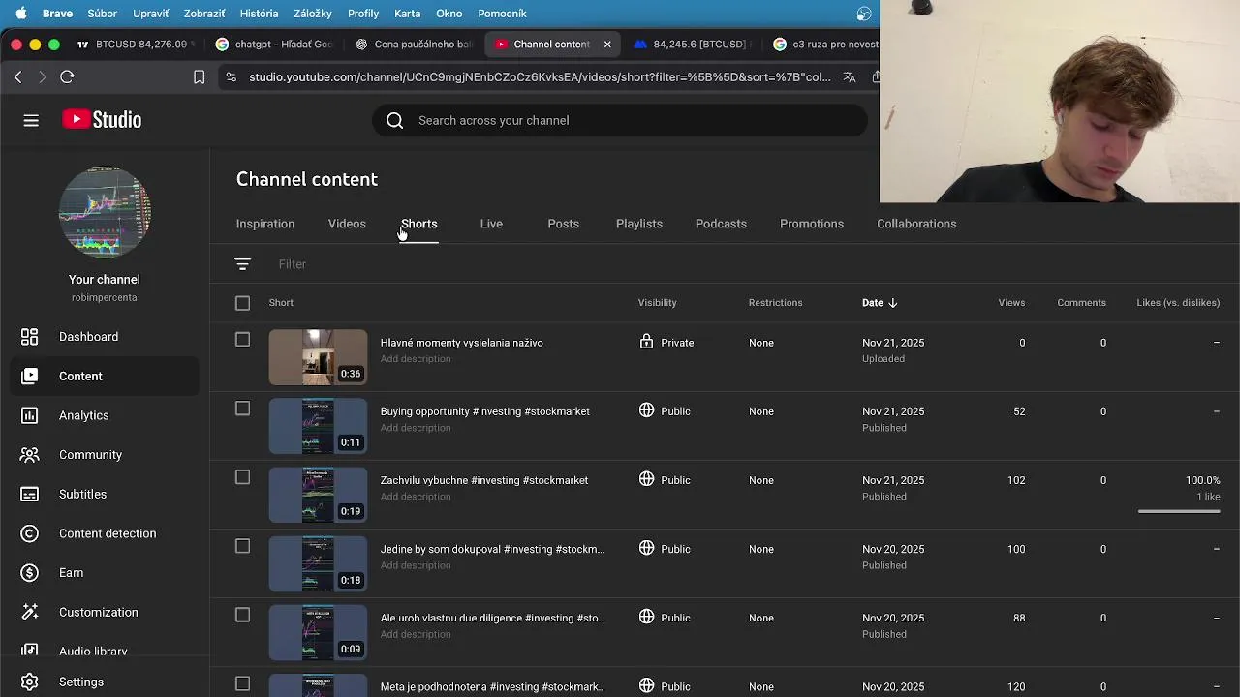Switch to the Podcasts tab
1240x697 pixels.
[x=721, y=224]
